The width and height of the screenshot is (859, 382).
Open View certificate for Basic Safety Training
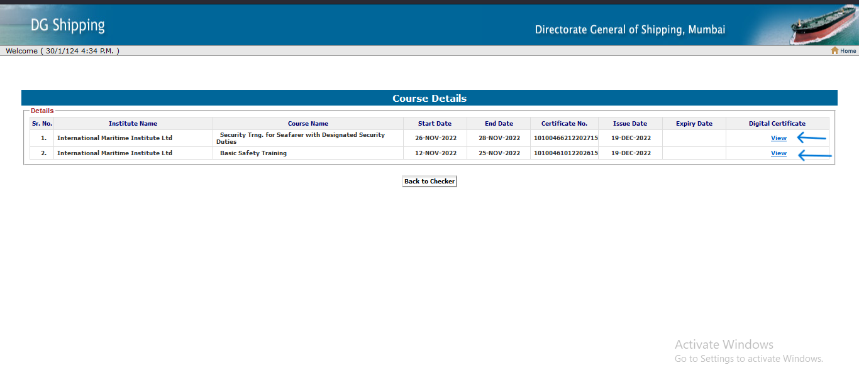(x=779, y=153)
